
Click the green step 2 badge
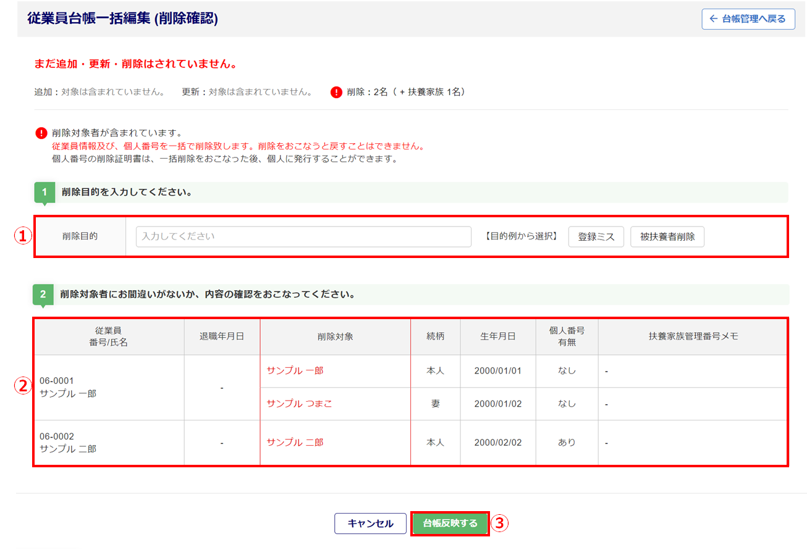[x=43, y=294]
